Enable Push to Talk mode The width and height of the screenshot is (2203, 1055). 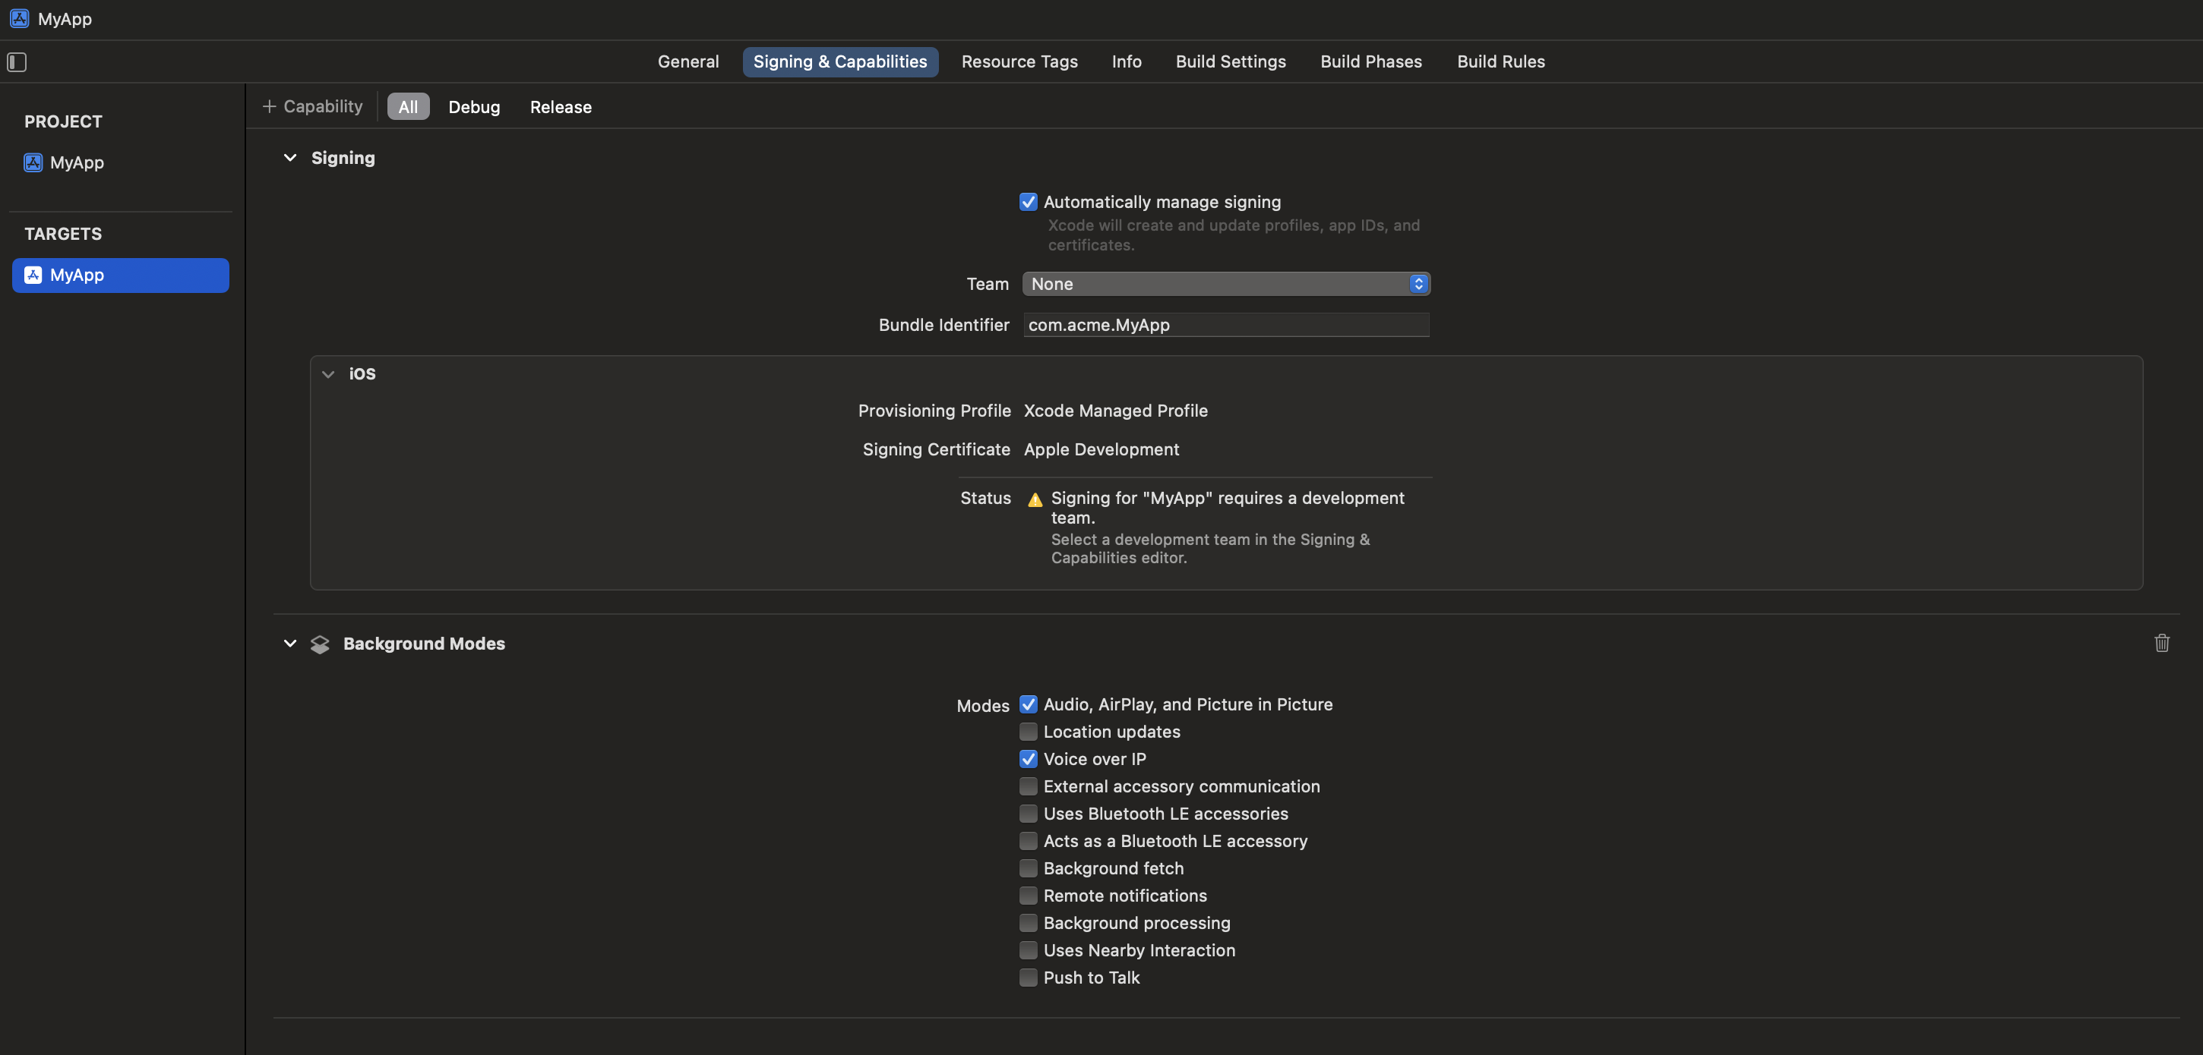(1028, 978)
